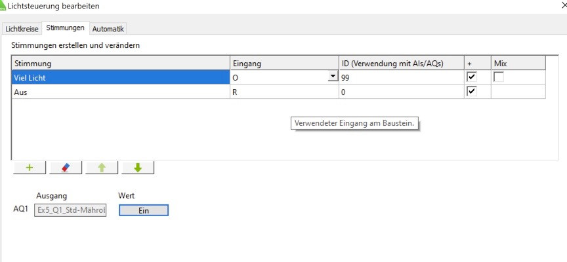Select the Viel Licht row
Screen dimensions: 567x262
(118, 77)
